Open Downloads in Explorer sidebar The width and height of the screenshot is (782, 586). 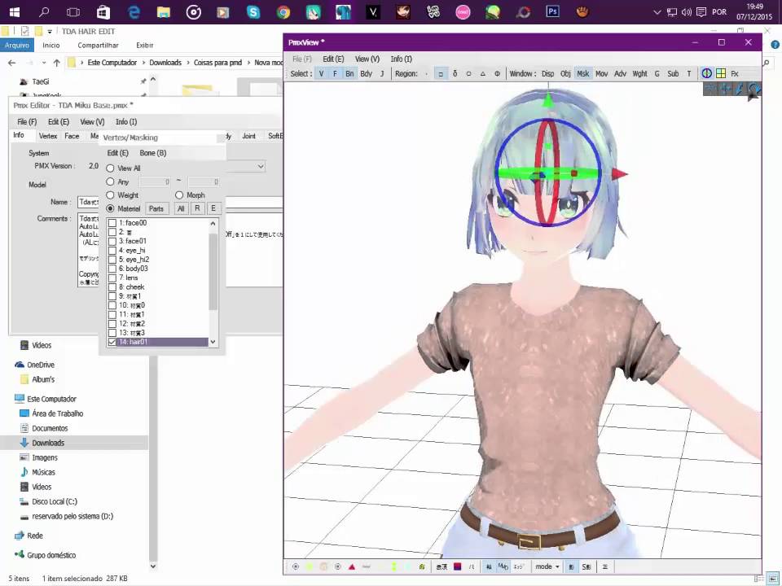(x=48, y=443)
